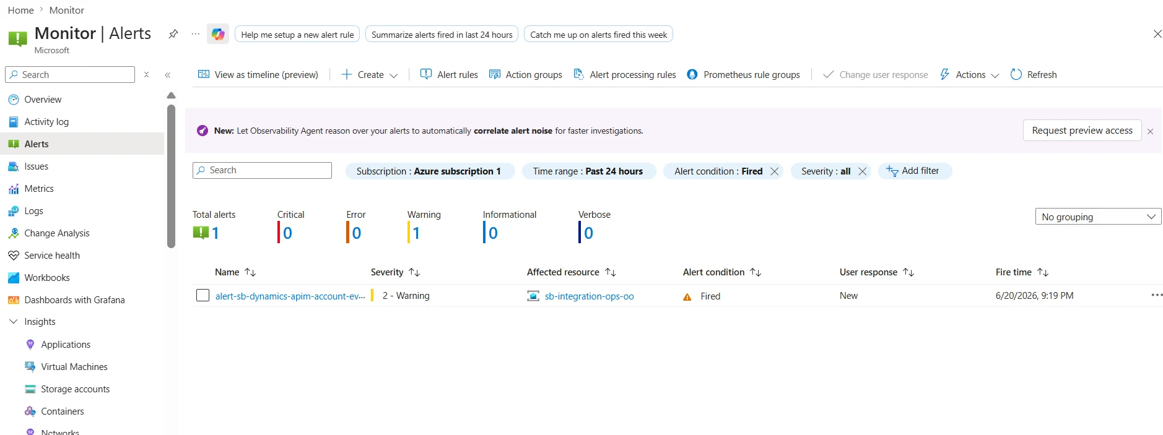The height and width of the screenshot is (435, 1163).
Task: Focus the sidebar search field
Action: pos(70,74)
